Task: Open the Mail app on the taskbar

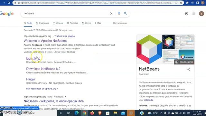Action: click(123, 113)
